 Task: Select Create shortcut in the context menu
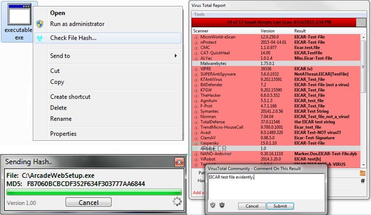pyautogui.click(x=70, y=97)
